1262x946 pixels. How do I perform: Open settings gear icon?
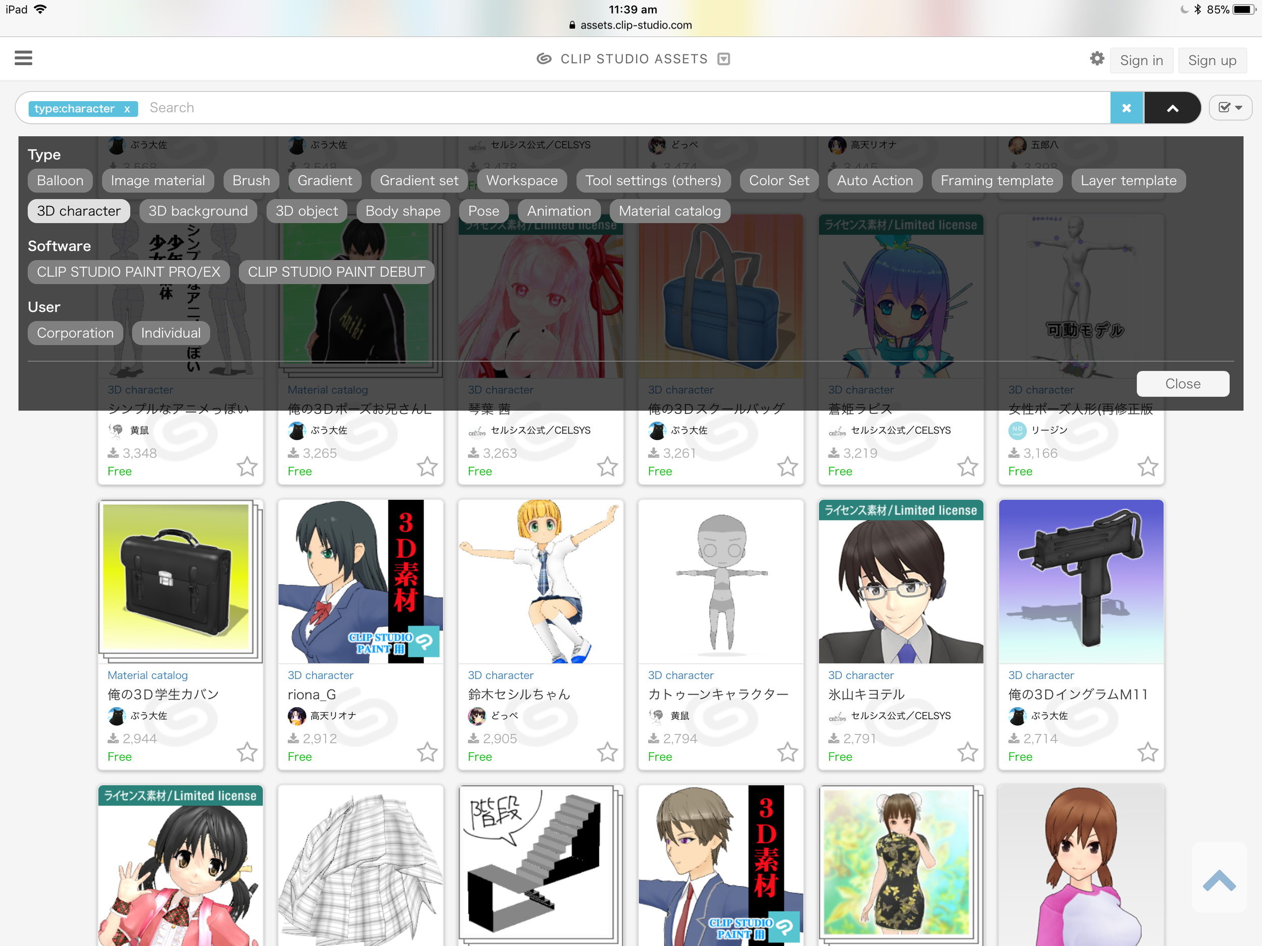tap(1096, 59)
